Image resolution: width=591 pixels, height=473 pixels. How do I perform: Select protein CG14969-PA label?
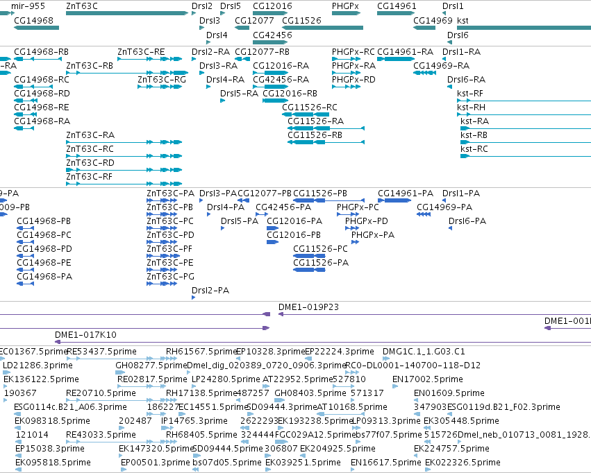tap(444, 207)
